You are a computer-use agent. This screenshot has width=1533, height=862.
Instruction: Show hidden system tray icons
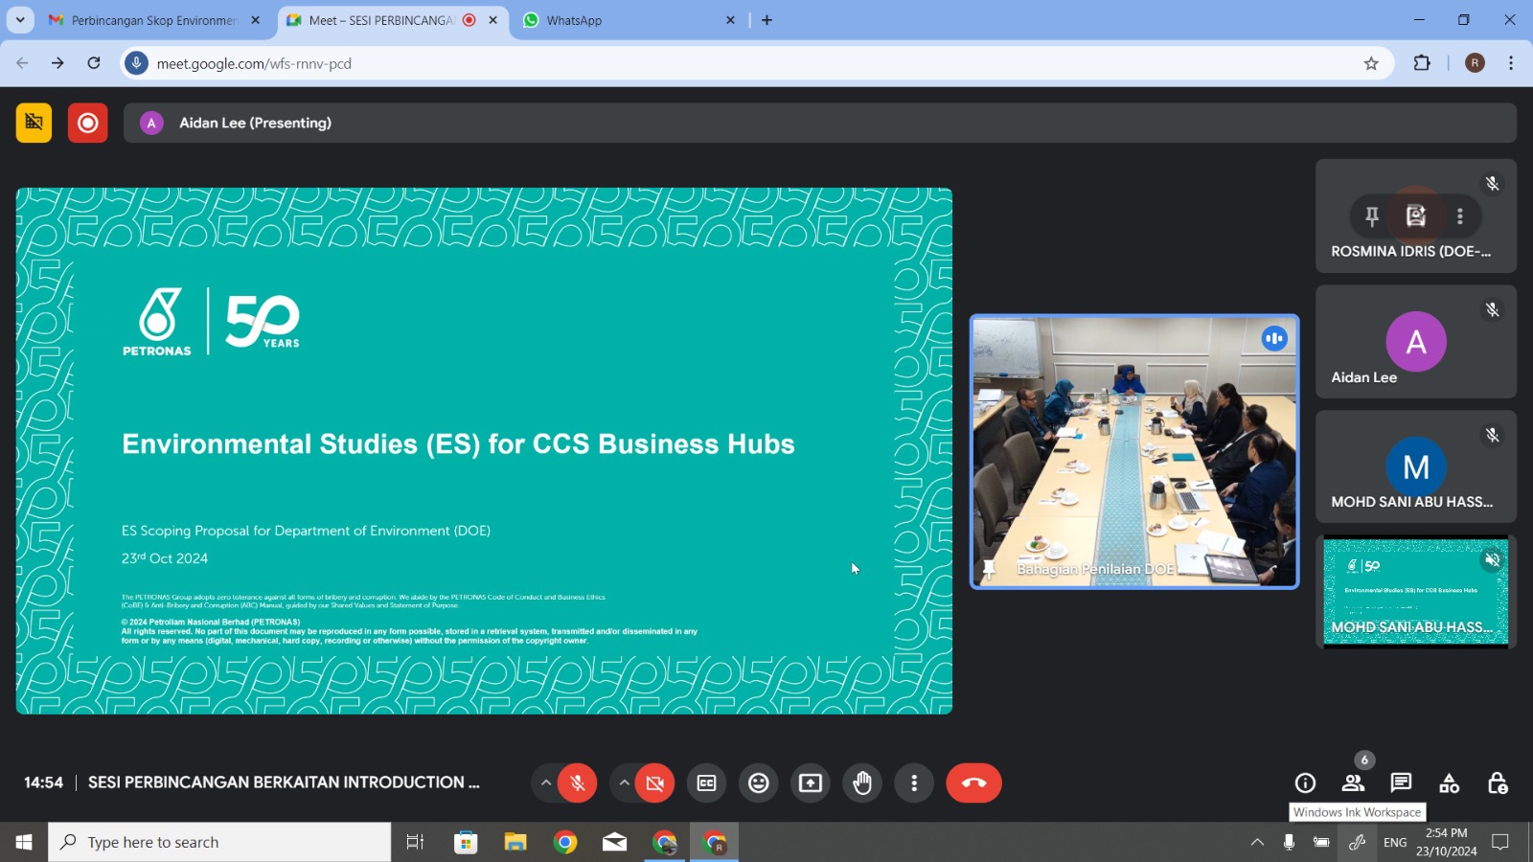1257,842
